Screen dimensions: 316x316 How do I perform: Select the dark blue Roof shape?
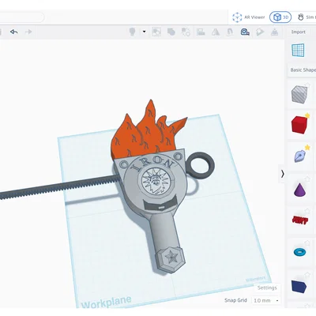click(x=299, y=286)
